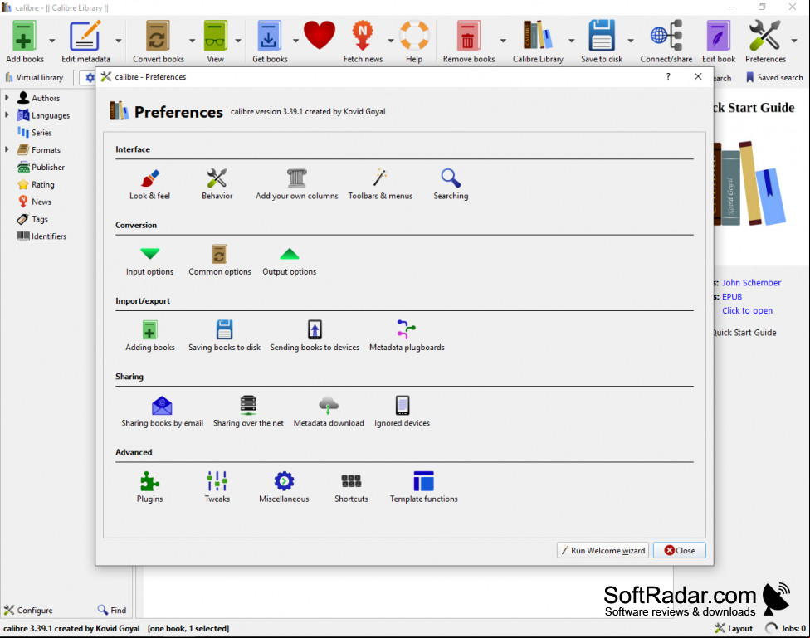This screenshot has height=638, width=810.
Task: Click the Save to disk toolbar icon
Action: (x=602, y=41)
